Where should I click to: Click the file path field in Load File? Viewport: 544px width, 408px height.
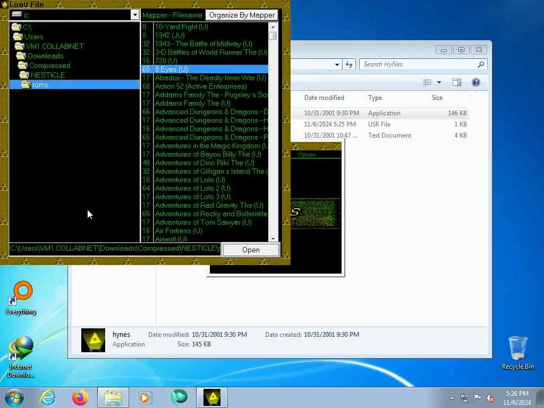pos(115,249)
